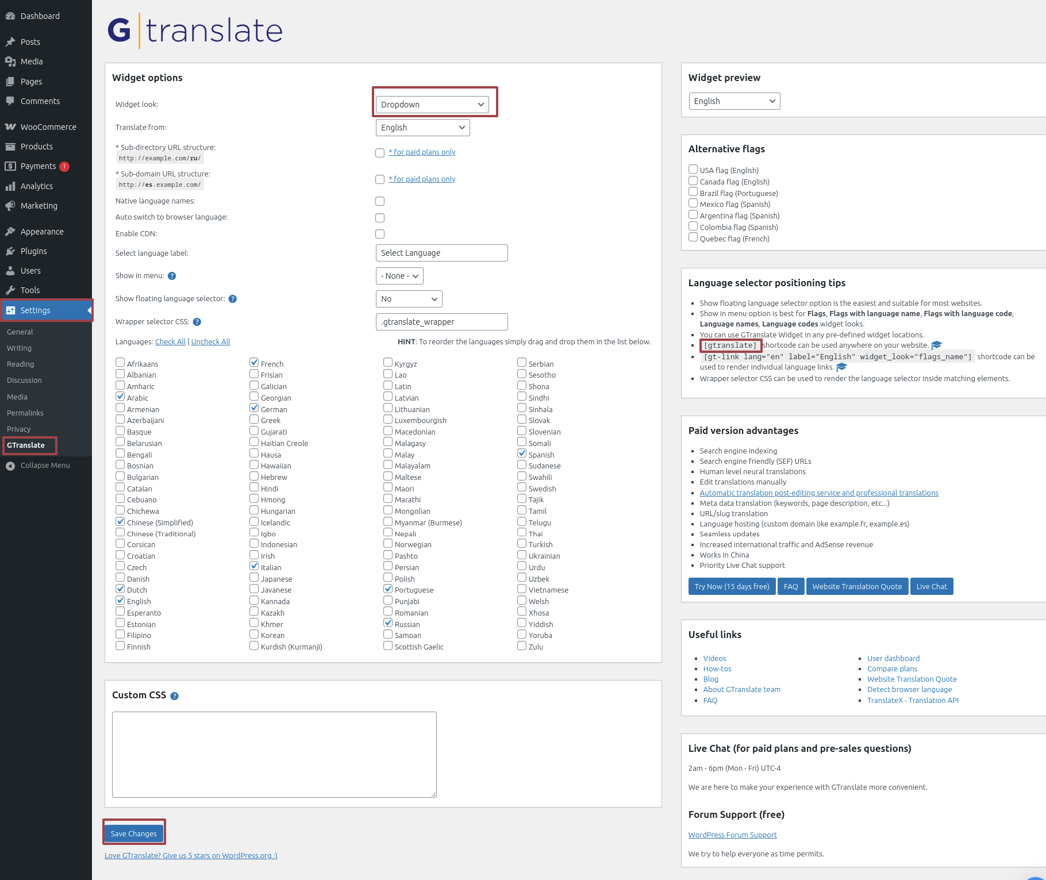The image size is (1046, 880).
Task: Click the Save Changes button
Action: tap(134, 834)
